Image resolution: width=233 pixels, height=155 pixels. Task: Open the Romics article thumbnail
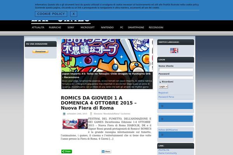tap(75, 124)
